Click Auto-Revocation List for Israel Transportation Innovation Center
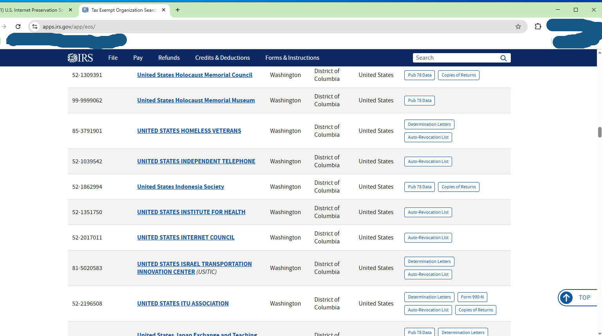The height and width of the screenshot is (336, 602). (x=428, y=274)
